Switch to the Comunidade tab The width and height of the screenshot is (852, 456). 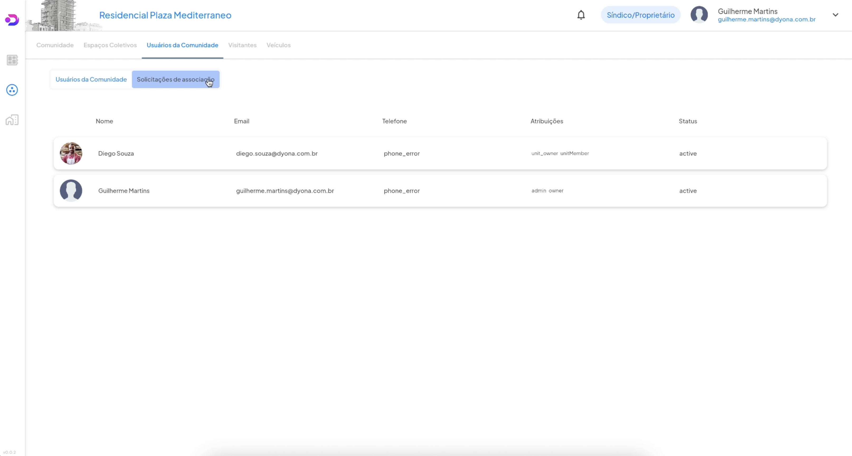click(55, 45)
